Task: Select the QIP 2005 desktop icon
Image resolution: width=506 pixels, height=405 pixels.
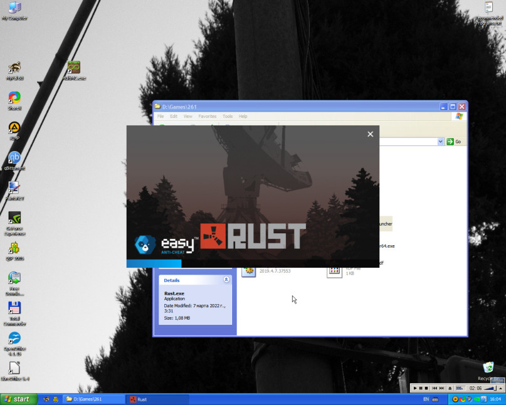Action: point(14,251)
